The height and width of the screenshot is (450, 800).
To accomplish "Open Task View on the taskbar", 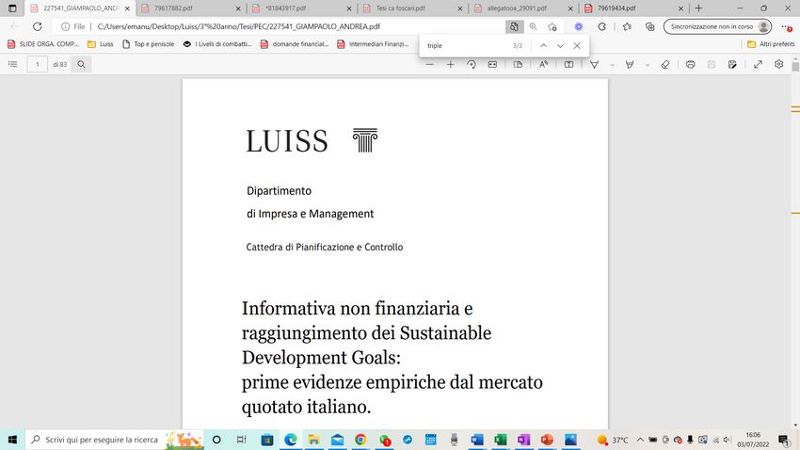I will click(241, 440).
